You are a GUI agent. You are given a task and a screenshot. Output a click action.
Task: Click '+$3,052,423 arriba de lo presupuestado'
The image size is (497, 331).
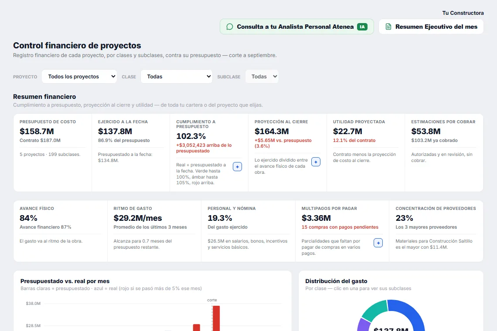pyautogui.click(x=204, y=148)
